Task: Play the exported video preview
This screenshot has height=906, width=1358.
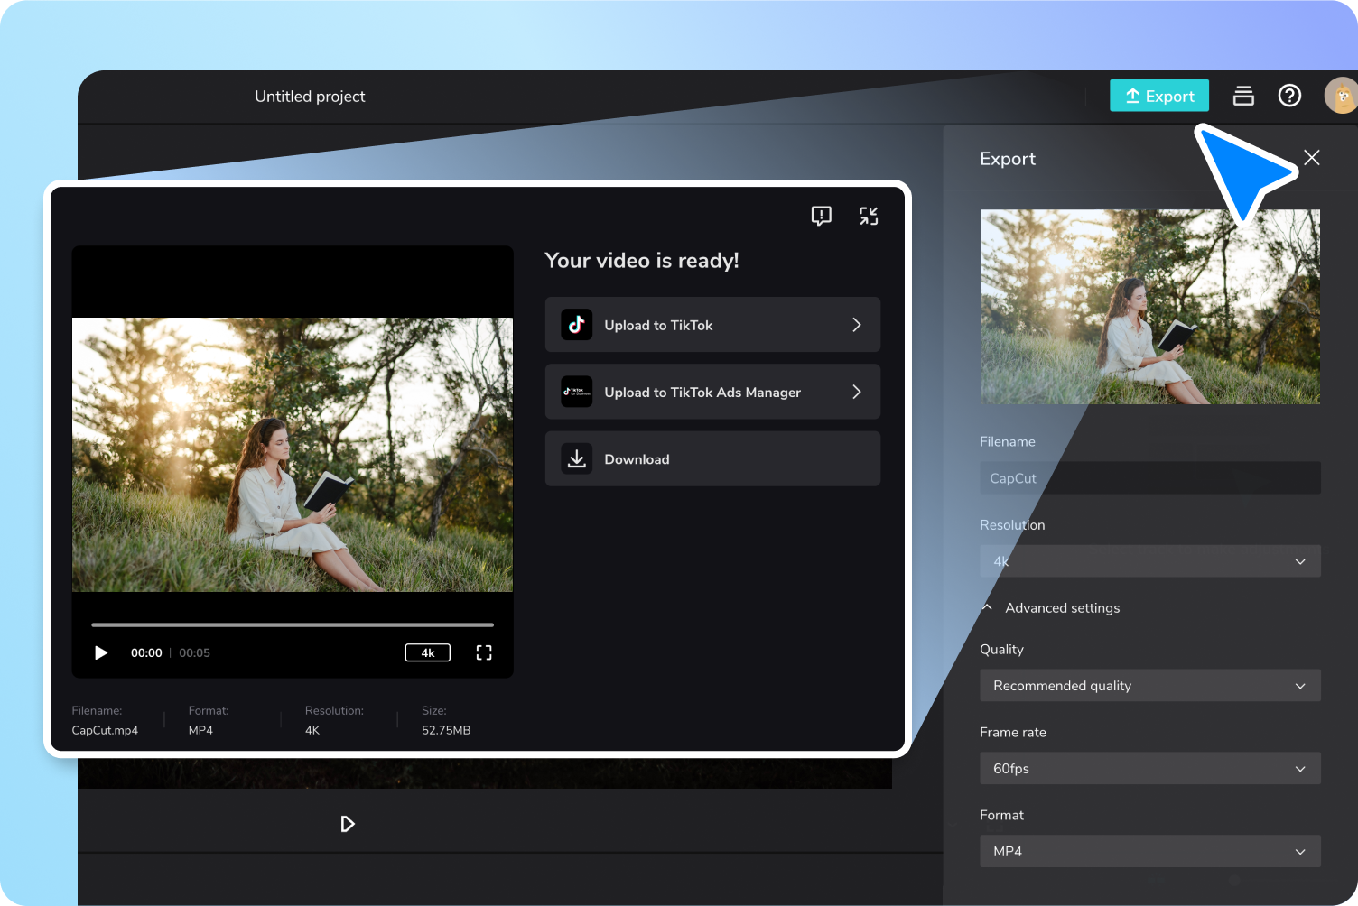Action: point(101,652)
